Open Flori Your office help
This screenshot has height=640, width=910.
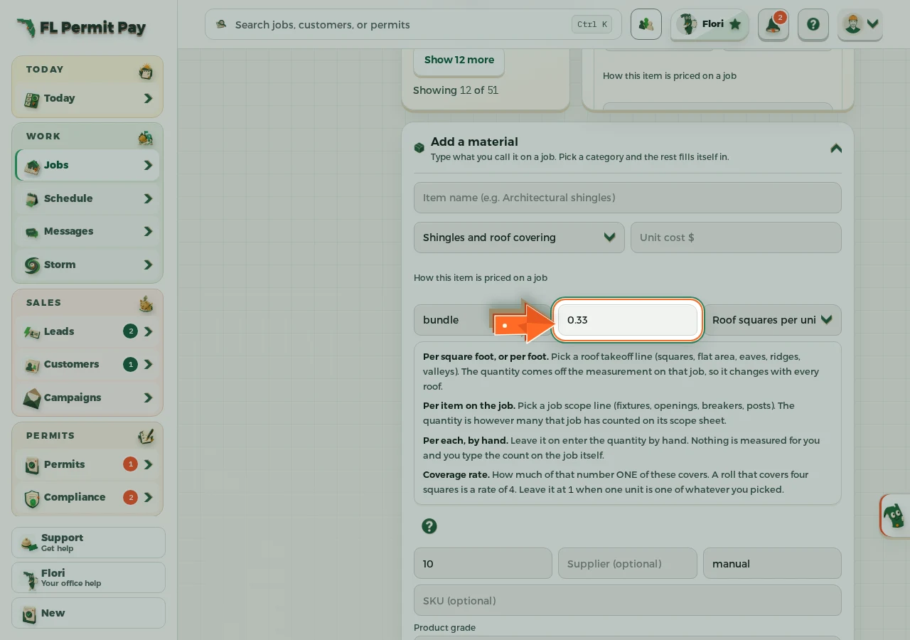pyautogui.click(x=88, y=577)
